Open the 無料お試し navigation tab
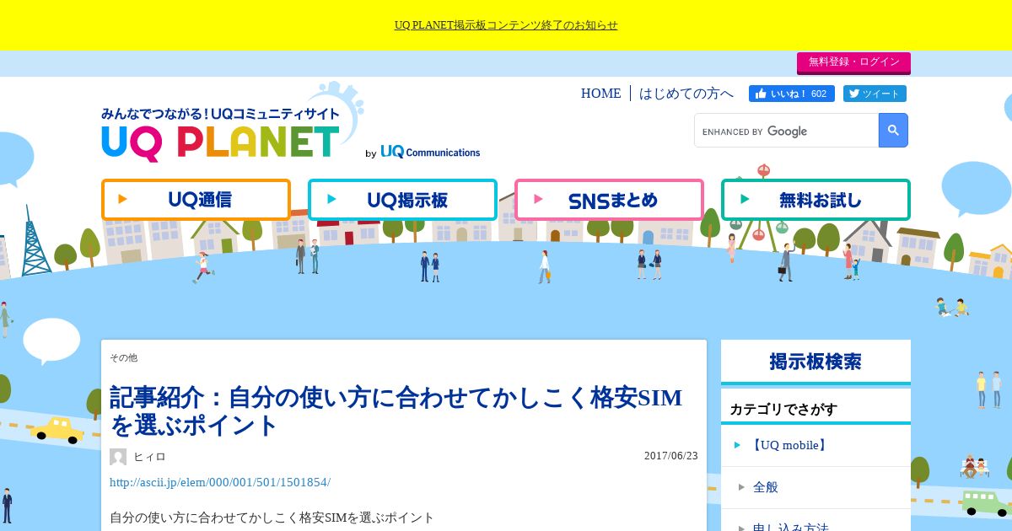The image size is (1012, 531). (x=816, y=200)
